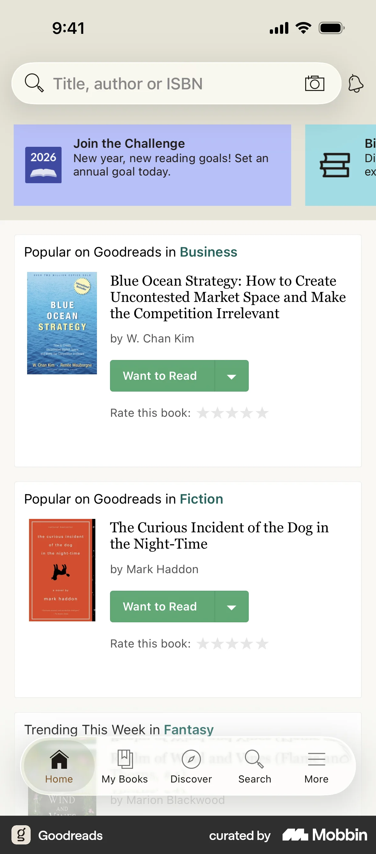Select the Home tab icon
Screen dimensions: 376x854
[59, 759]
